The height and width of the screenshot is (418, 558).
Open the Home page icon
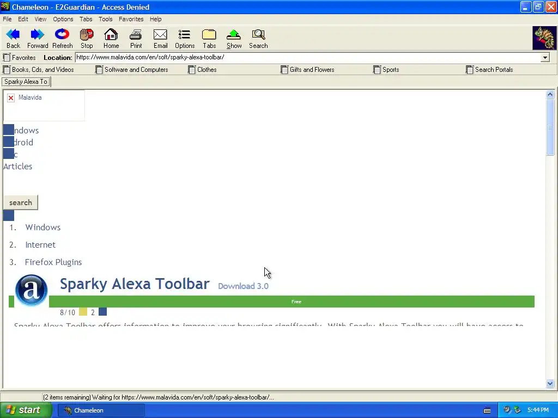click(111, 39)
